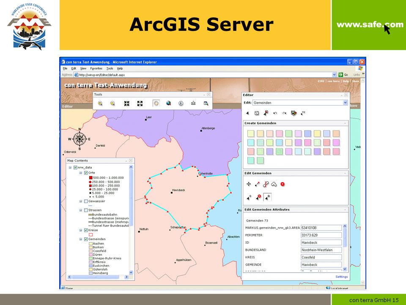
Task: Select the Move Vertex tool
Action: pos(267,197)
